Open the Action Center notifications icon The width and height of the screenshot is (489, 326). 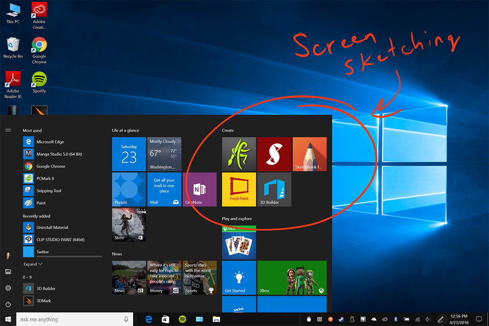tap(479, 319)
